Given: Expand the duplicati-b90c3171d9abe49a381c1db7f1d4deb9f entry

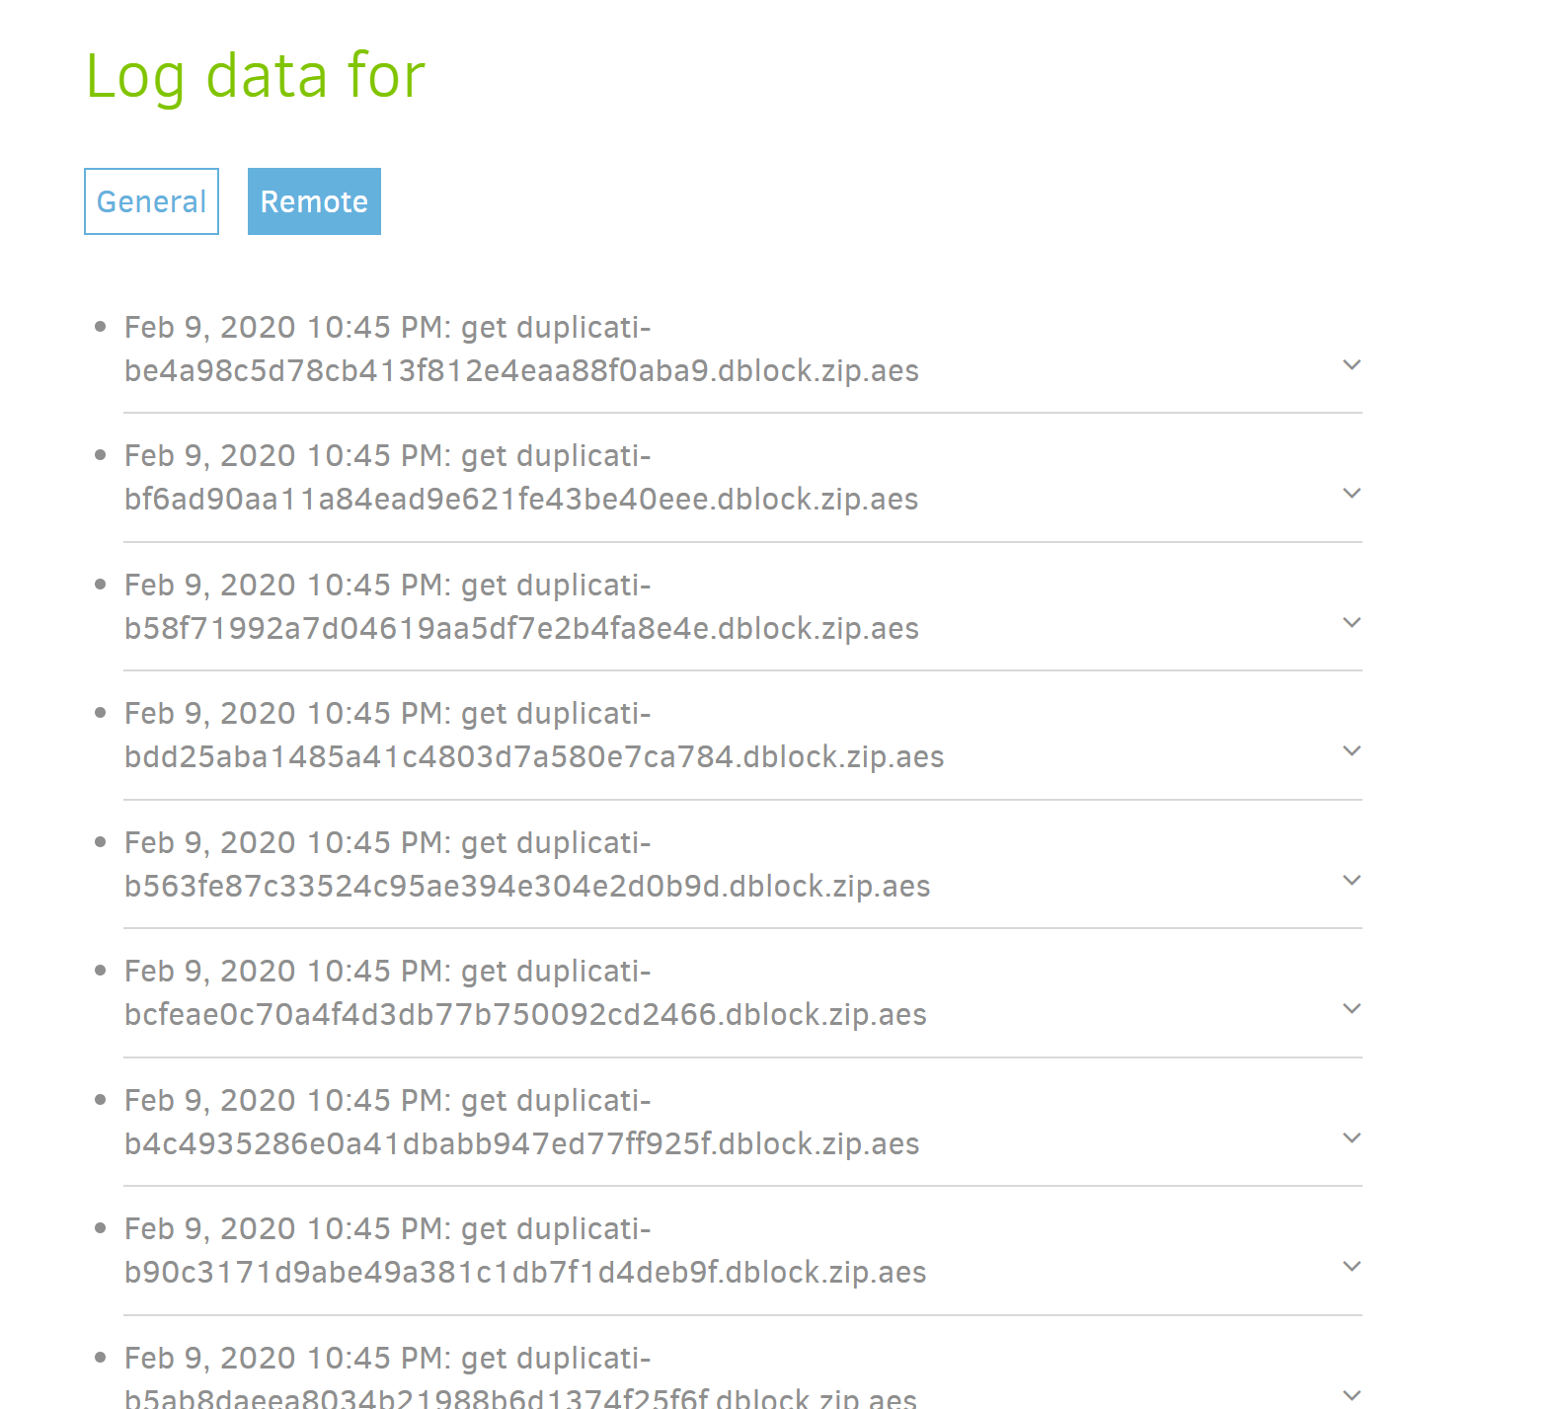Looking at the screenshot, I should [1352, 1267].
